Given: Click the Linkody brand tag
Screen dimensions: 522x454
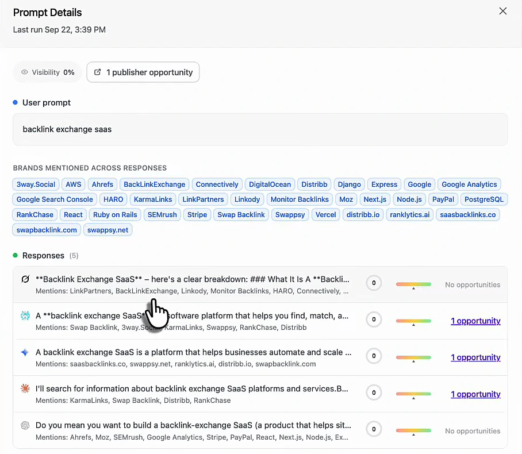Looking at the screenshot, I should (247, 199).
